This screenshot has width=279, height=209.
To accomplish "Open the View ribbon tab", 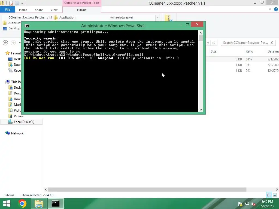I will click(54, 10).
